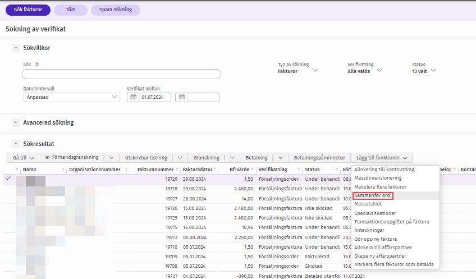476x279 pixels.
Task: Click Utskrivbar listning button
Action: pos(146,158)
